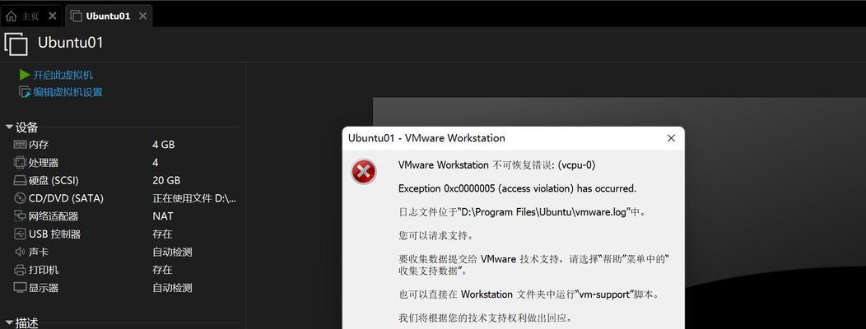The width and height of the screenshot is (866, 329).
Task: Click the green play icon to start the VM
Action: tap(25, 75)
